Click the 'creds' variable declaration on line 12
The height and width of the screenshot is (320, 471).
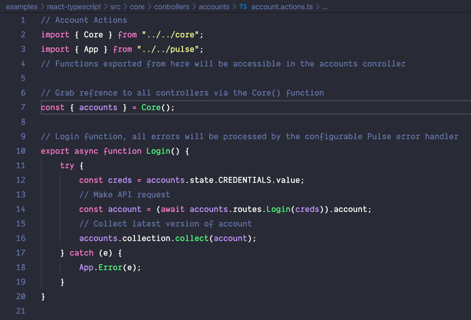point(120,180)
